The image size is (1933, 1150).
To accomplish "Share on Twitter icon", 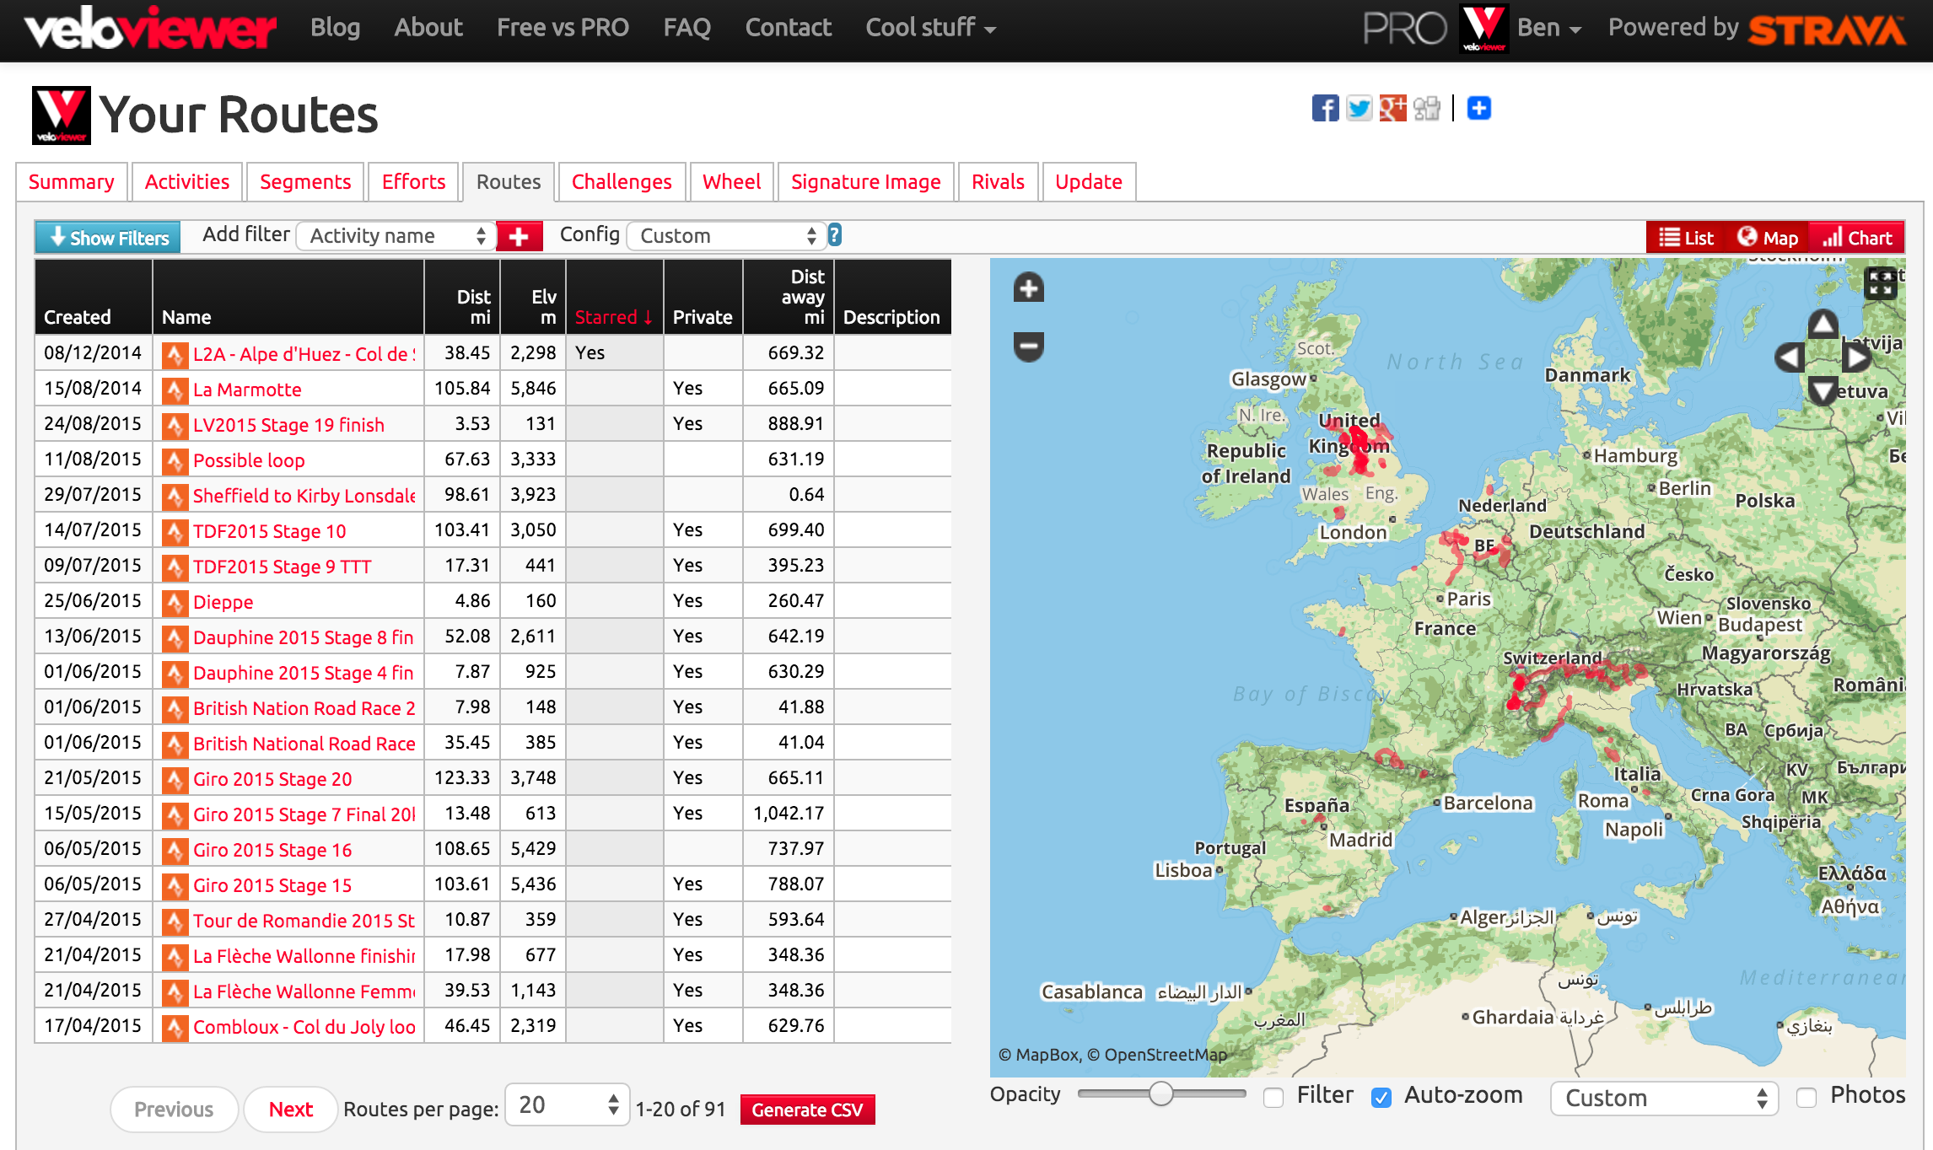I will pos(1359,109).
